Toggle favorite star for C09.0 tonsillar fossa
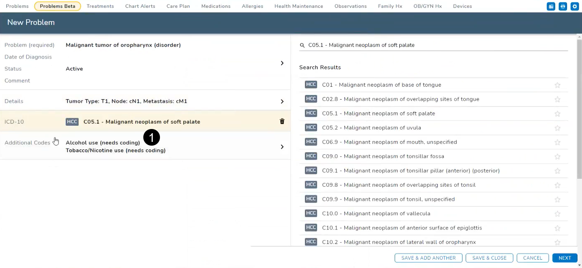Viewport: 582px width, 268px height. 557,156
